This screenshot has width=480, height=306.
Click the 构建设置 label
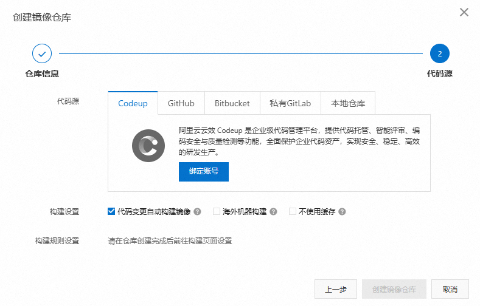64,212
